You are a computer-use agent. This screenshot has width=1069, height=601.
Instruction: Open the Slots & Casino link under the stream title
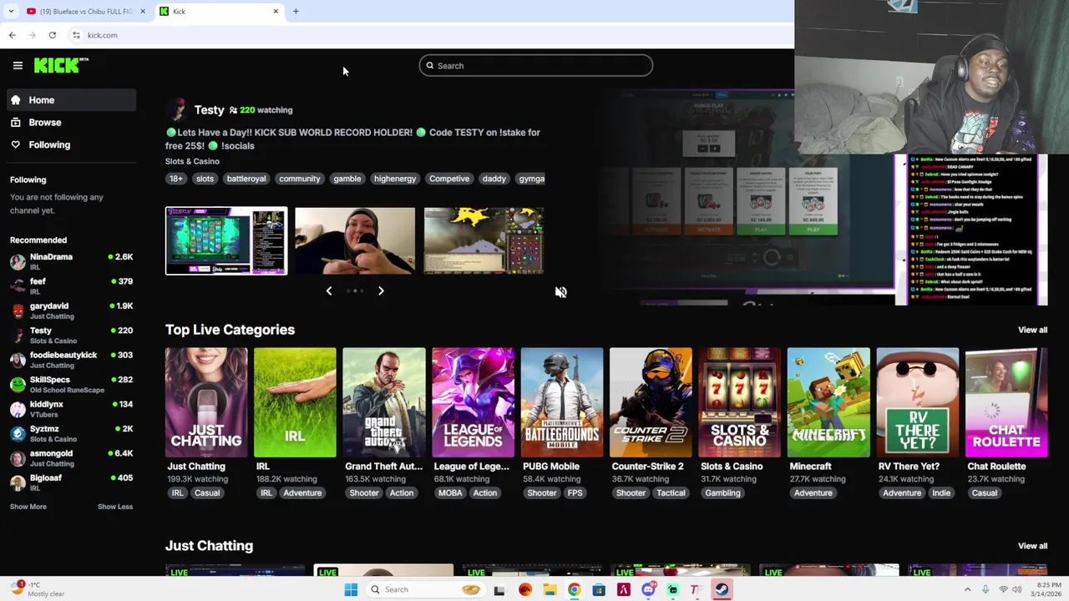click(x=192, y=161)
